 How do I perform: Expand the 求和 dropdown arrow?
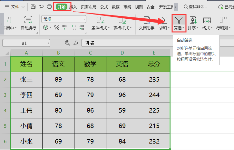coord(169,28)
